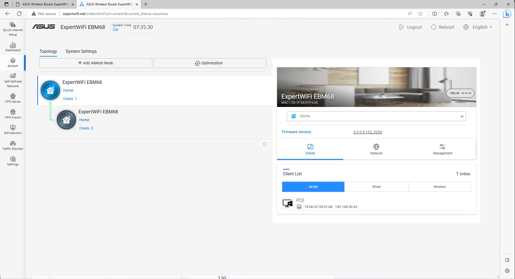The width and height of the screenshot is (515, 279).
Task: Click Clients 0 under child node
Action: point(86,128)
